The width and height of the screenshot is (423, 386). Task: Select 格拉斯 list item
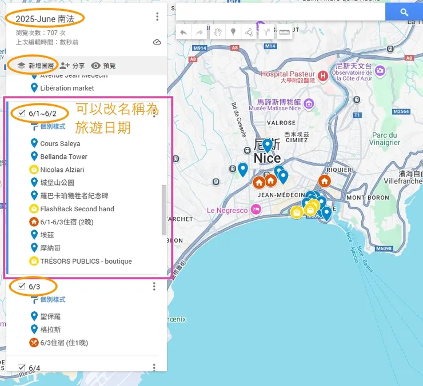[50, 329]
